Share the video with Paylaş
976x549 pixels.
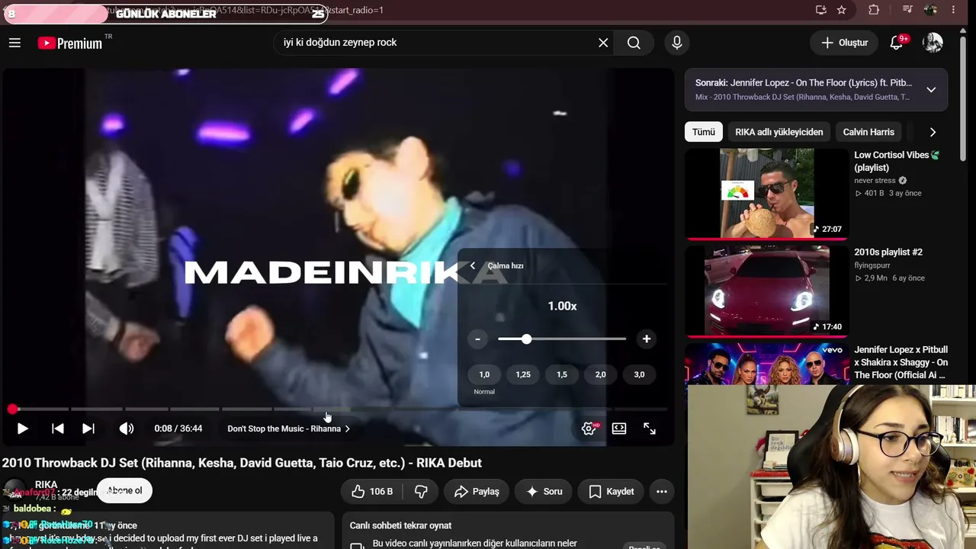[x=477, y=492]
